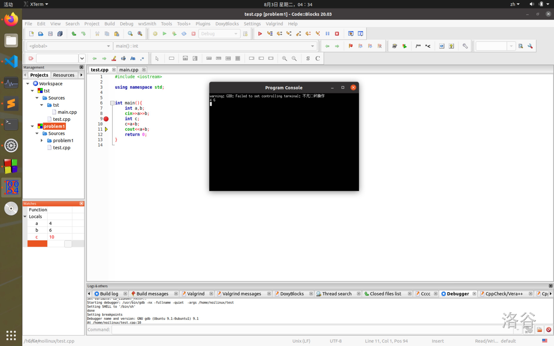554x346 pixels.
Task: Close the Management panel
Action: (81, 67)
